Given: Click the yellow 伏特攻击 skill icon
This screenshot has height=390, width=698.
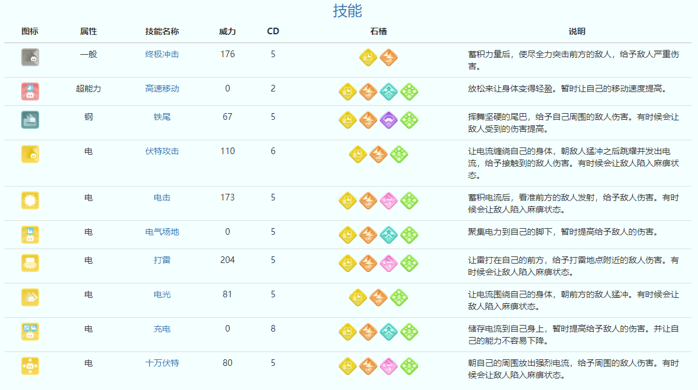Looking at the screenshot, I should [x=30, y=154].
